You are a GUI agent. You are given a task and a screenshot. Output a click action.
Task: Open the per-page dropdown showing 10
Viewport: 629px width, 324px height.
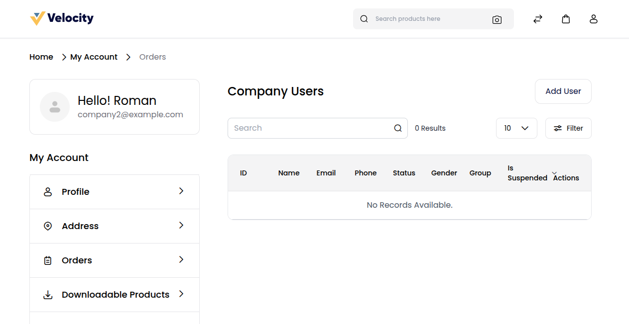click(516, 128)
